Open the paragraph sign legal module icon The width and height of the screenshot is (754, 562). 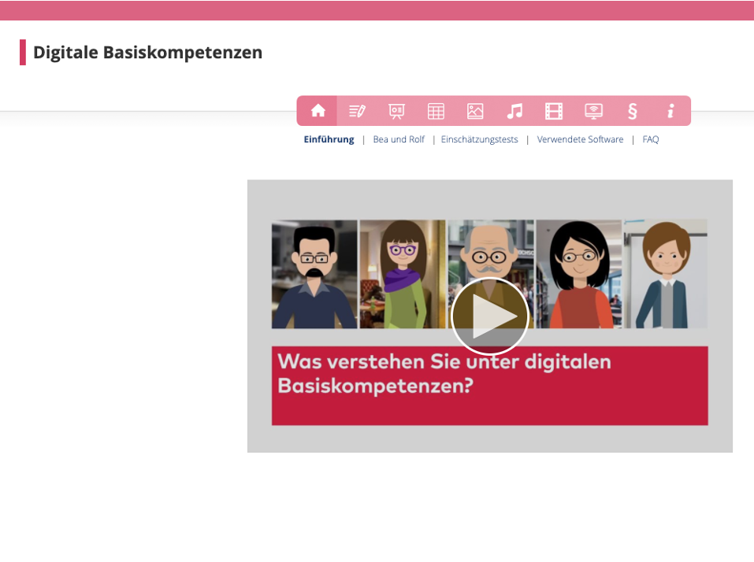tap(633, 111)
